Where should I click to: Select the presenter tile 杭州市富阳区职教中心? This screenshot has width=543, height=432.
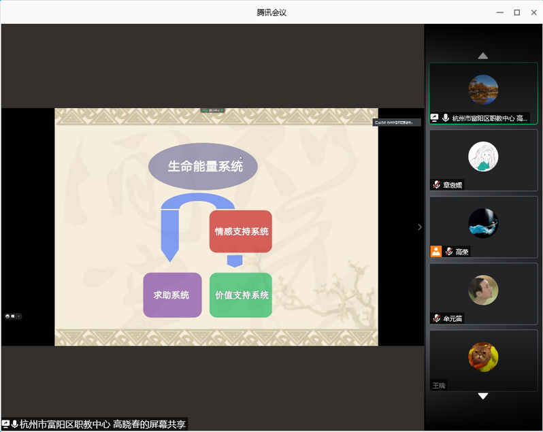(x=483, y=93)
